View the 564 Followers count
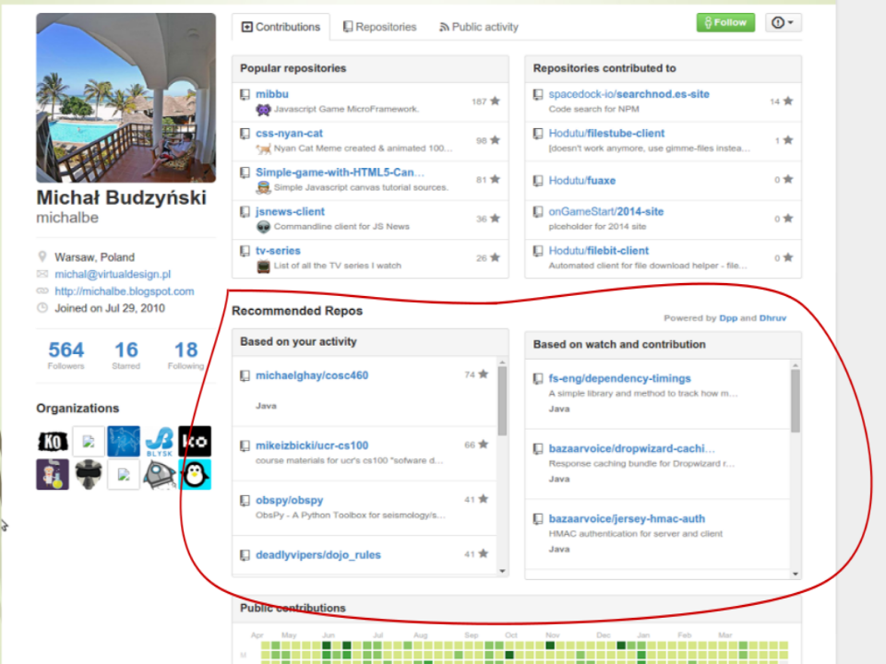Viewport: 886px width, 664px height. tap(66, 354)
